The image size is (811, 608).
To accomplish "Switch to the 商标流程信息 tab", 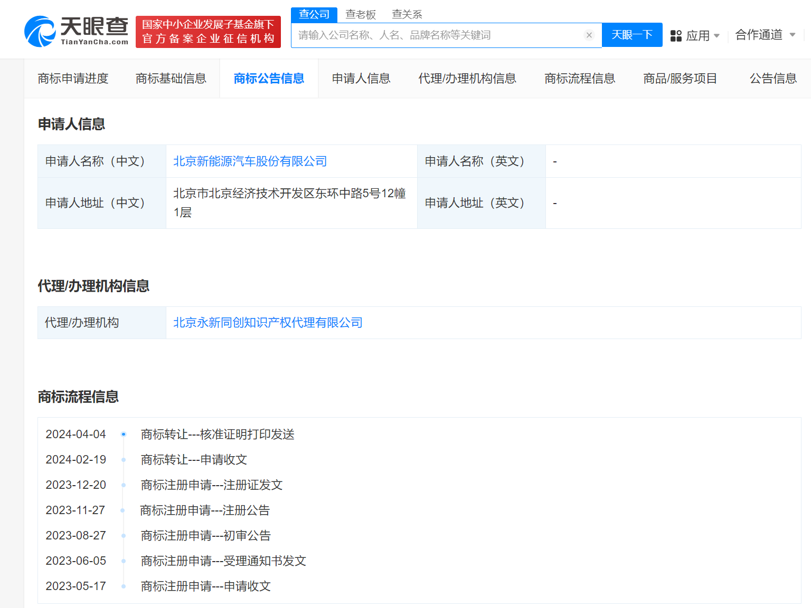I will tap(579, 78).
